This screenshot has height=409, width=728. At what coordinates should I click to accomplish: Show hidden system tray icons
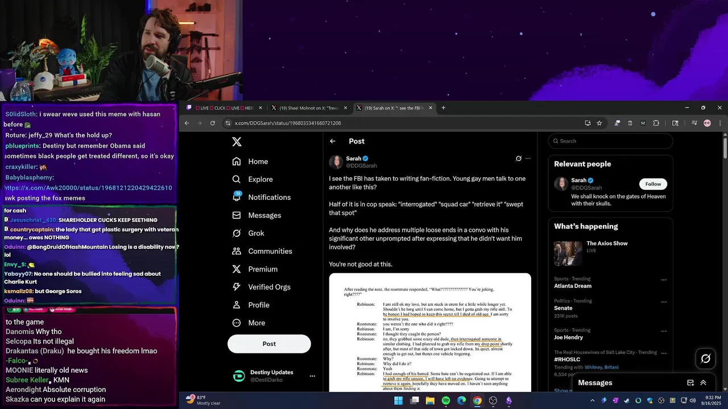coord(592,400)
